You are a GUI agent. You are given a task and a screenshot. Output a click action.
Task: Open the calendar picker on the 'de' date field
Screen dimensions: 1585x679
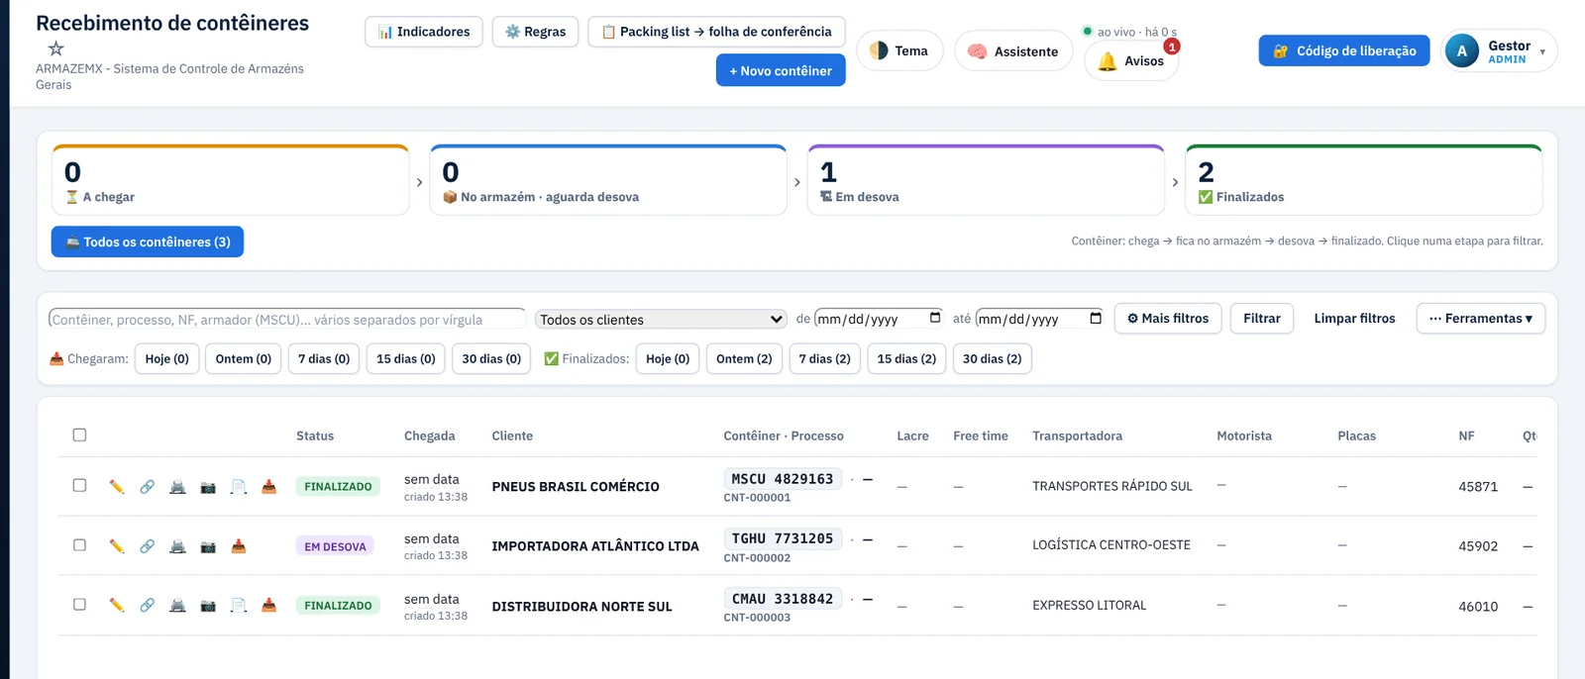[935, 318]
